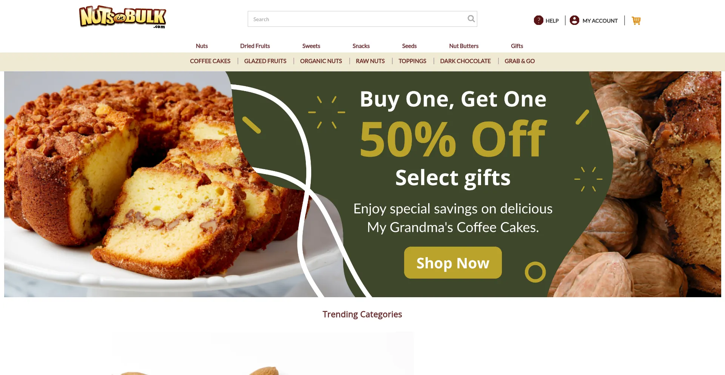Open the Gifts category menu
This screenshot has height=375, width=725.
(x=517, y=46)
